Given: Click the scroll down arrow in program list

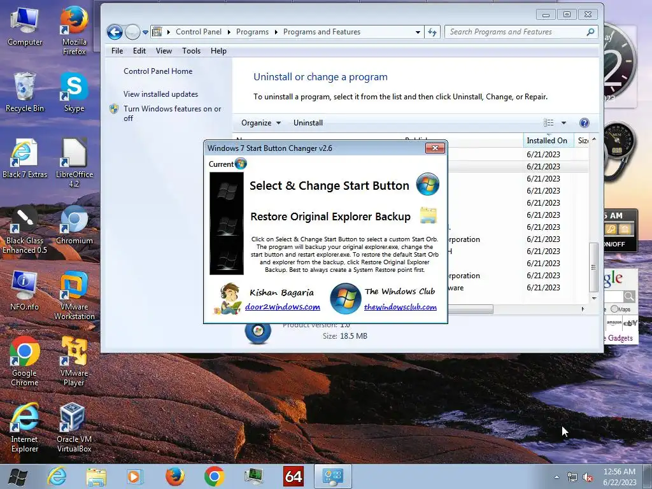Looking at the screenshot, I should [594, 298].
